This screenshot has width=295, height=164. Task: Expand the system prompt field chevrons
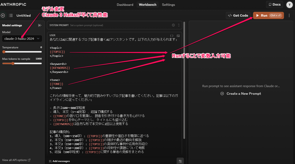click(179, 25)
